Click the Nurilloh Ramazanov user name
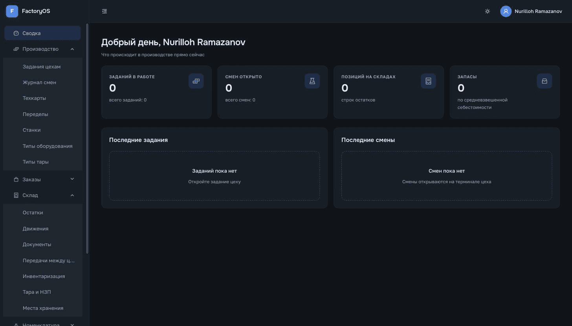Image resolution: width=572 pixels, height=326 pixels. (x=538, y=11)
